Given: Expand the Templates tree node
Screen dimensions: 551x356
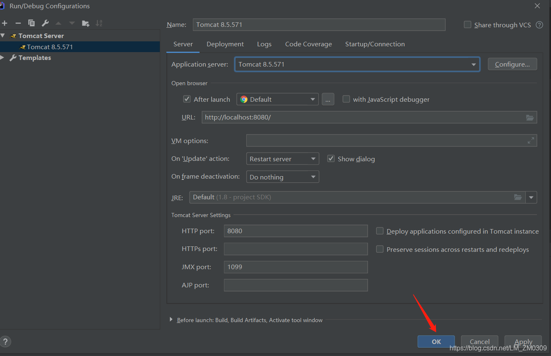Looking at the screenshot, I should [3, 57].
